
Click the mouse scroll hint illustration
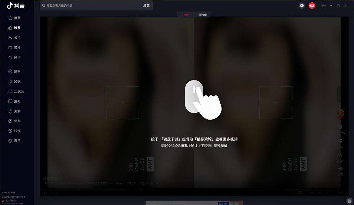tap(203, 100)
